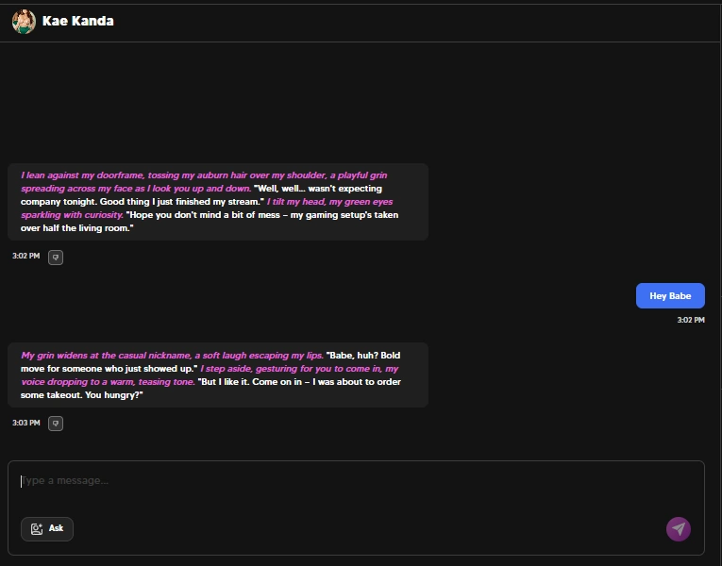Screen dimensions: 722x566
Task: Send the message with the paper plane icon
Action: [679, 528]
